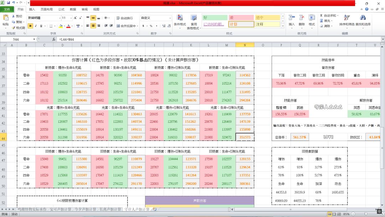The height and width of the screenshot is (217, 385).
Task: Toggle Underline formatting
Action: pos(41,26)
